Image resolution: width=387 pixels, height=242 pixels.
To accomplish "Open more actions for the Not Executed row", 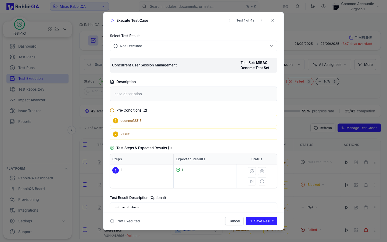I will (375, 162).
